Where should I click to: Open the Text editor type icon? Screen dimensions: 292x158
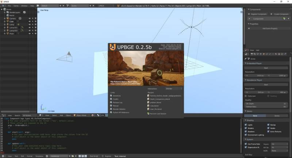coord(3,156)
